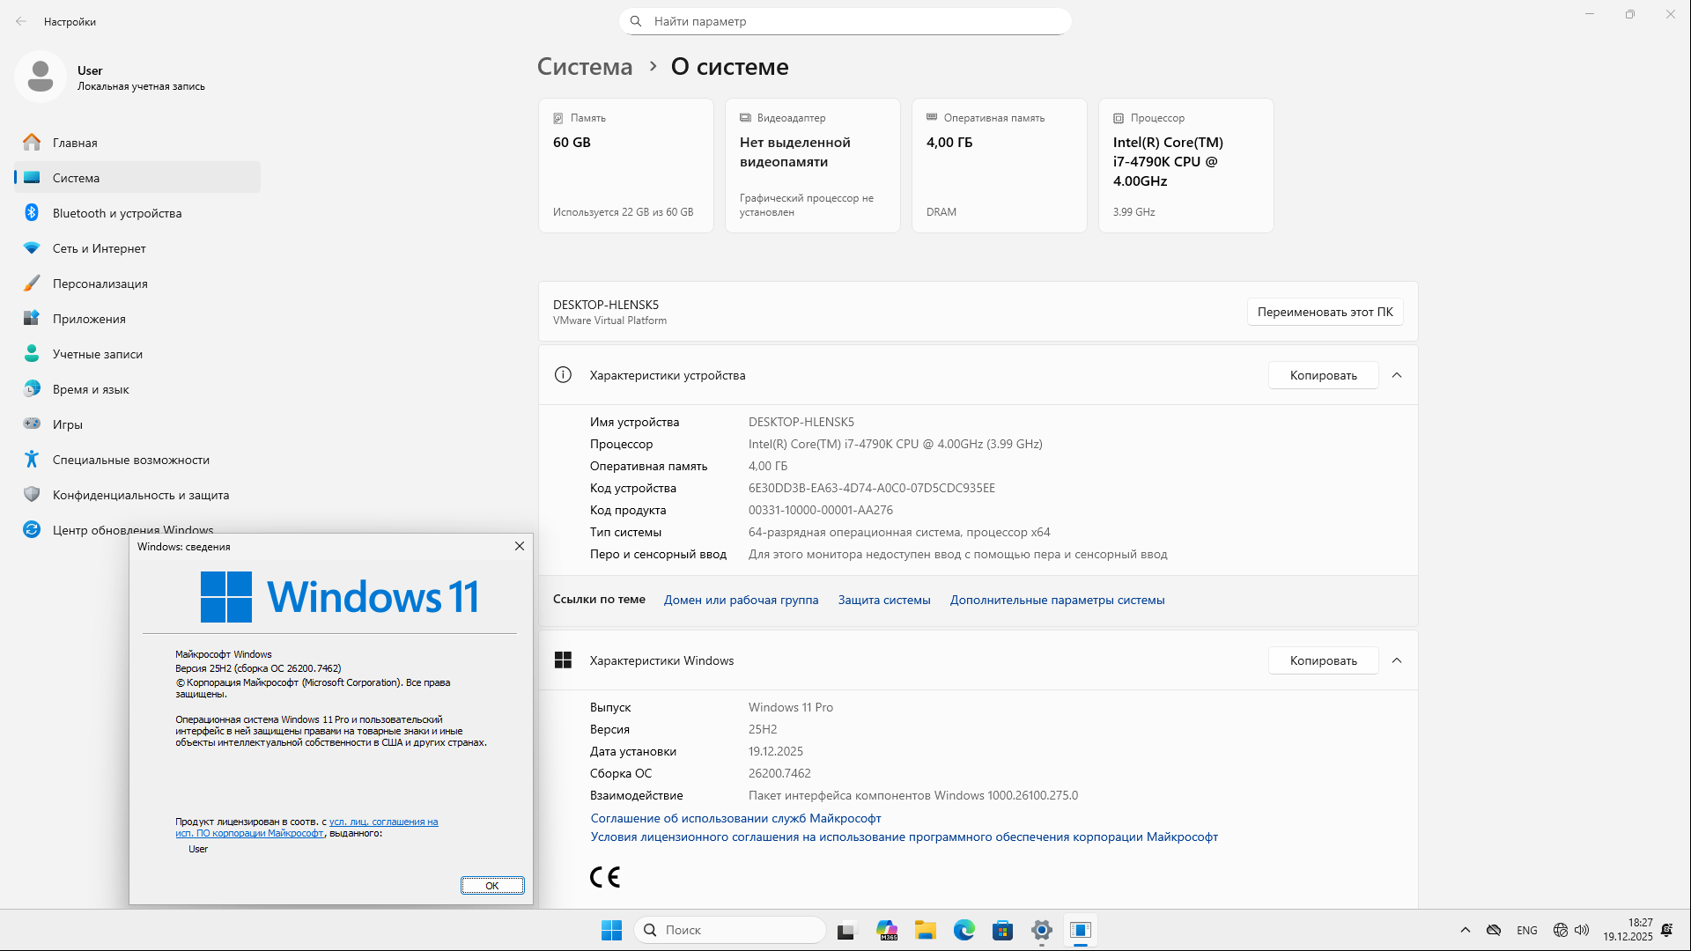Click the back arrow in Settings
Image resolution: width=1691 pixels, height=951 pixels.
(21, 21)
